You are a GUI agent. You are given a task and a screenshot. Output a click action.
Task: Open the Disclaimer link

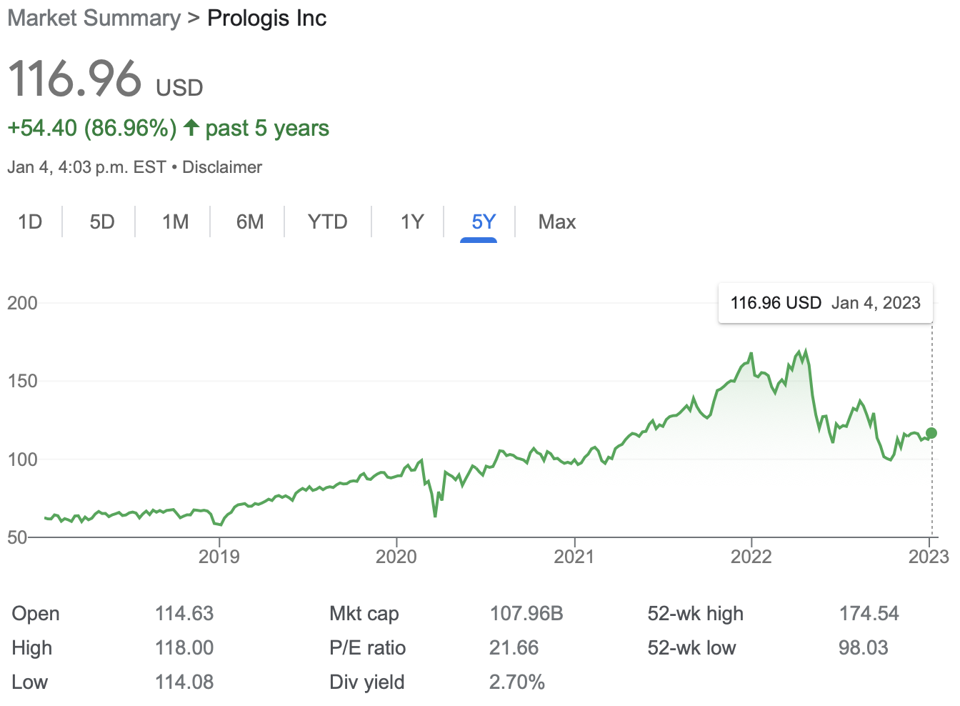click(222, 167)
